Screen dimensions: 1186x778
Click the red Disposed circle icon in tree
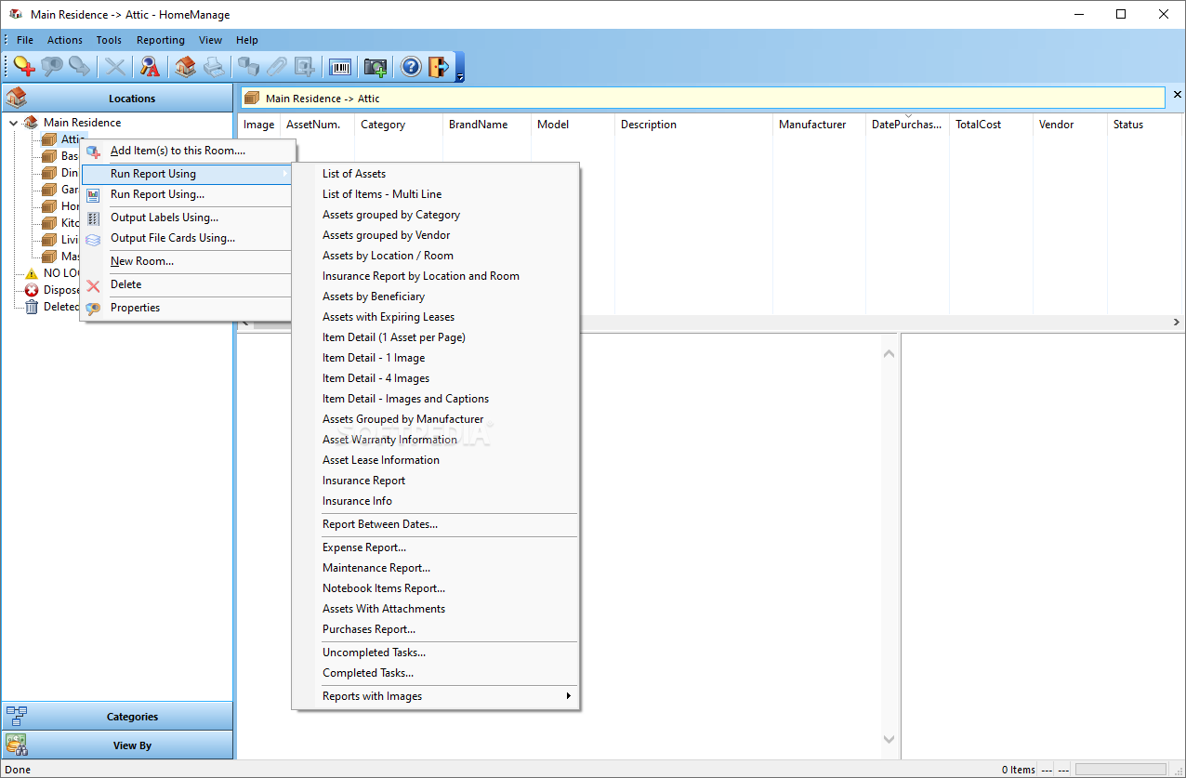[x=32, y=290]
